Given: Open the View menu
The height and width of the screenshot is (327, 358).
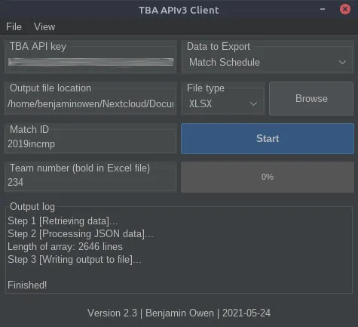Looking at the screenshot, I should [44, 26].
